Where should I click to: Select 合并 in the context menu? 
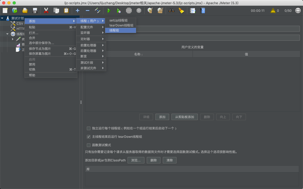pos(51,38)
